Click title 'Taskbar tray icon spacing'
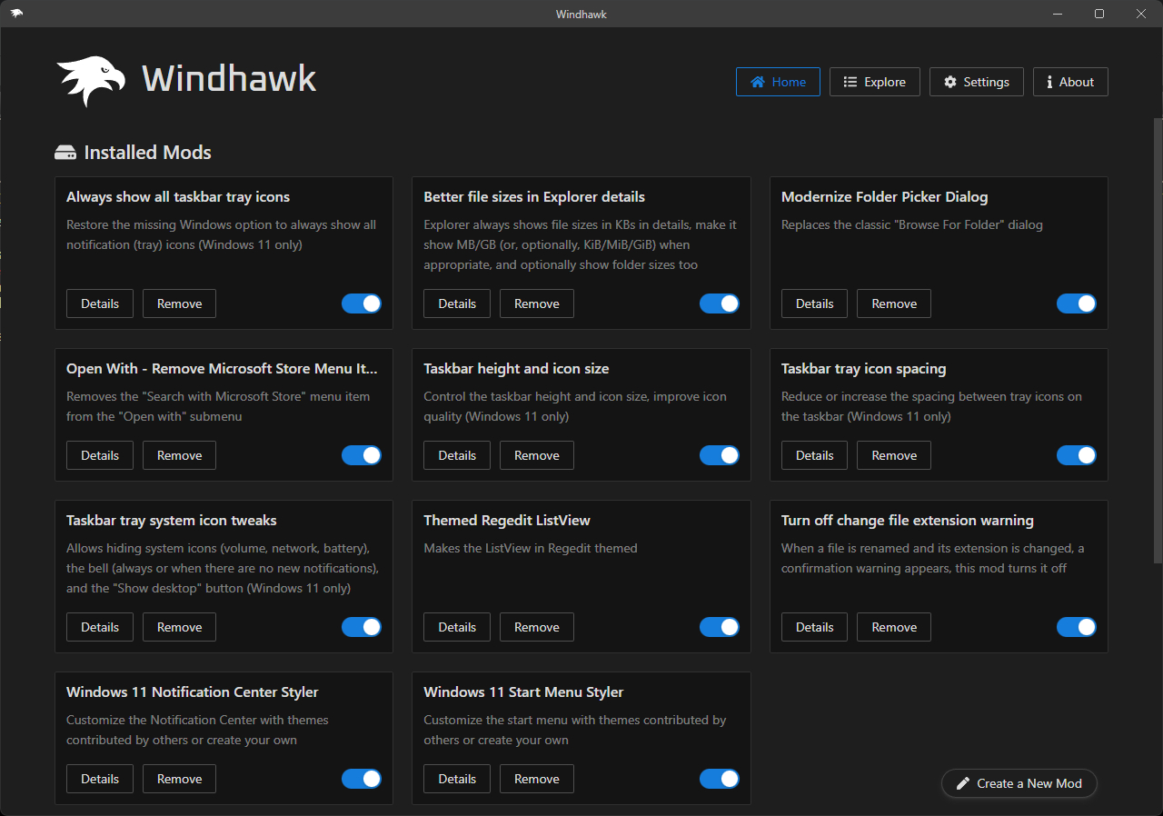 click(864, 369)
